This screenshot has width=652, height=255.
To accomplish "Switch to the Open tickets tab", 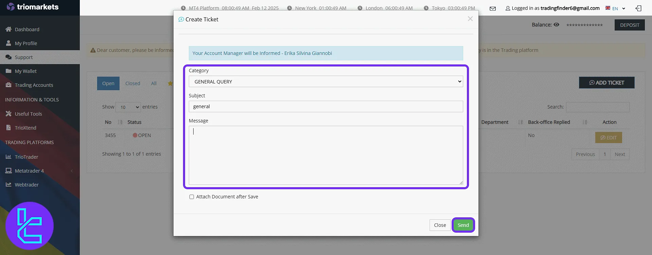I will pos(108,83).
